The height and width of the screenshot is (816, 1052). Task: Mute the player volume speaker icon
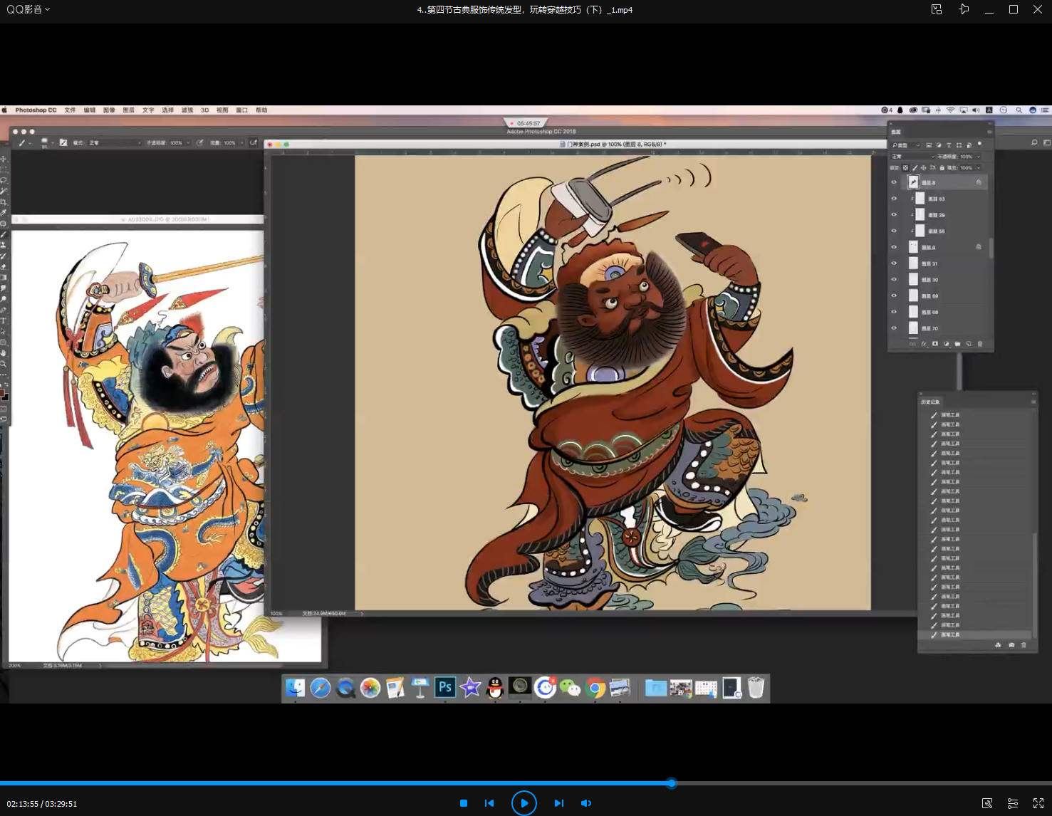[585, 803]
